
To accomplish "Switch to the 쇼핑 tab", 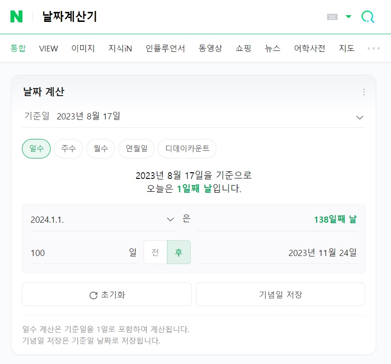I will (243, 48).
